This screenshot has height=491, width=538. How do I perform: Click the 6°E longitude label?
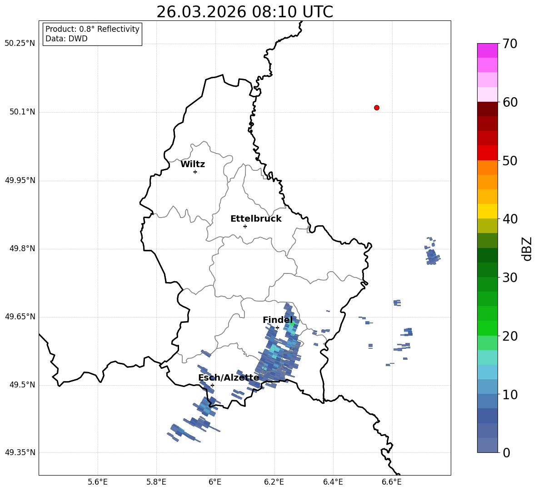215,482
